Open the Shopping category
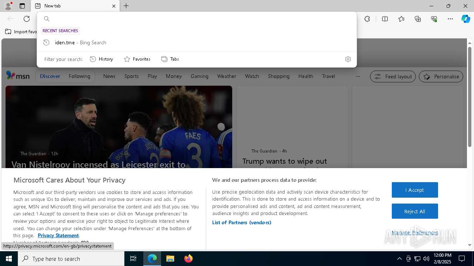The image size is (474, 266). coord(279,76)
